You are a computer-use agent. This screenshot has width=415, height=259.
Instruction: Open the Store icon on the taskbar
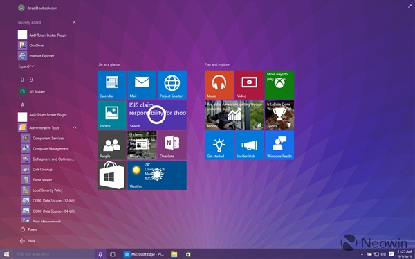click(188, 254)
